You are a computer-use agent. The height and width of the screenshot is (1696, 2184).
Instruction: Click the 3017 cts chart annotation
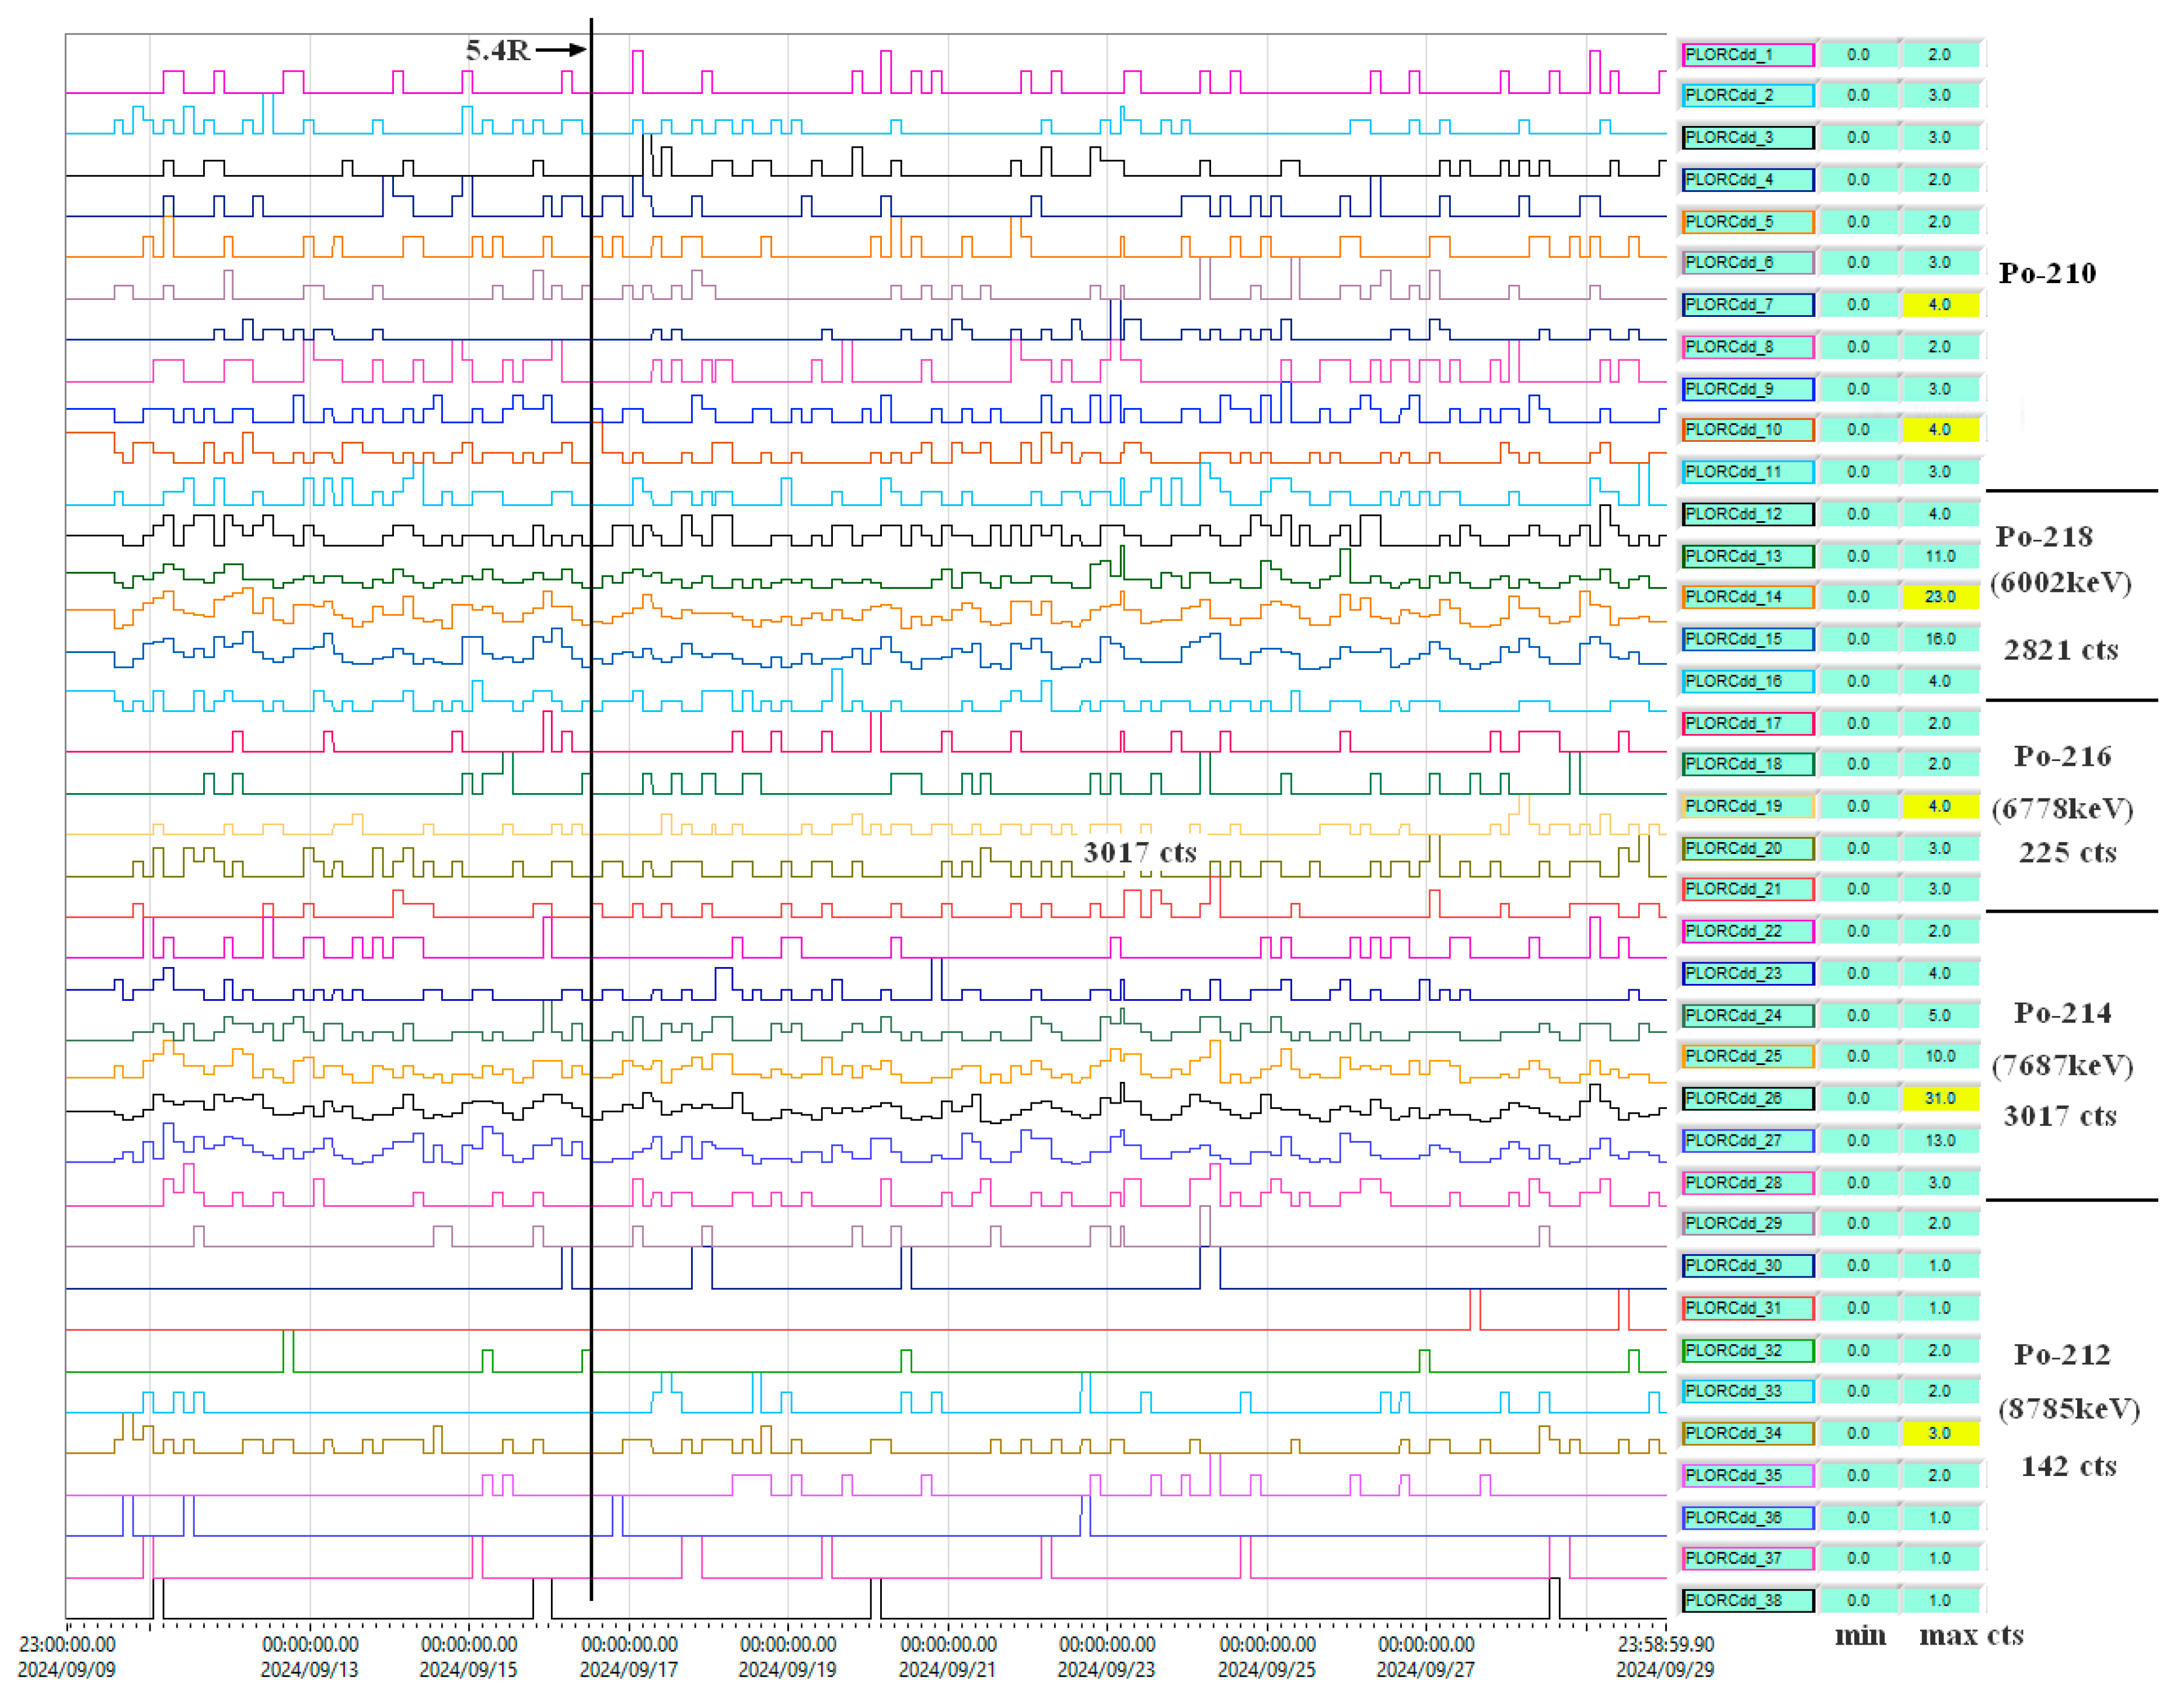point(1140,853)
